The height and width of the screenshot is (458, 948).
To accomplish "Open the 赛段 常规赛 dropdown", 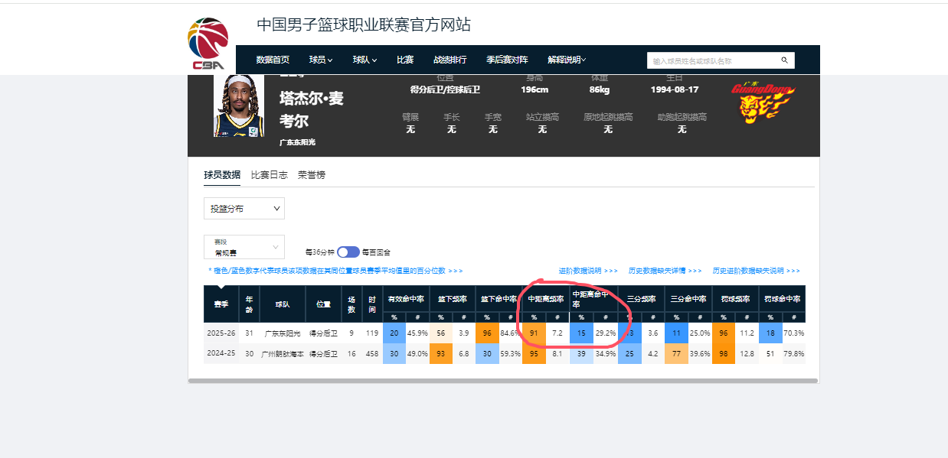I will coord(244,247).
